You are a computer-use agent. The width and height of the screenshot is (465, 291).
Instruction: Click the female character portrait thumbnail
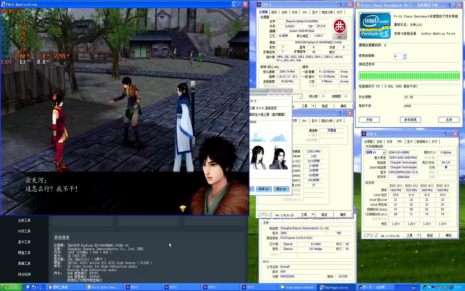(258, 158)
